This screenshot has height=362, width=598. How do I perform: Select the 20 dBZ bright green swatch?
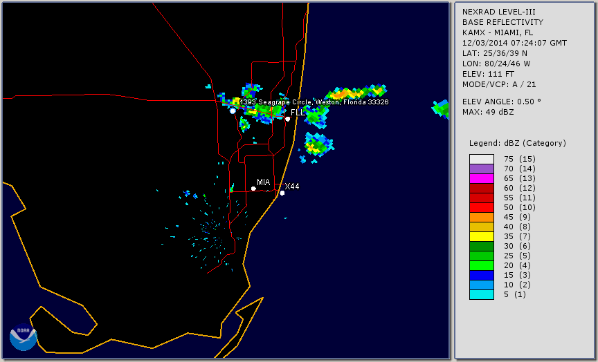pyautogui.click(x=482, y=265)
